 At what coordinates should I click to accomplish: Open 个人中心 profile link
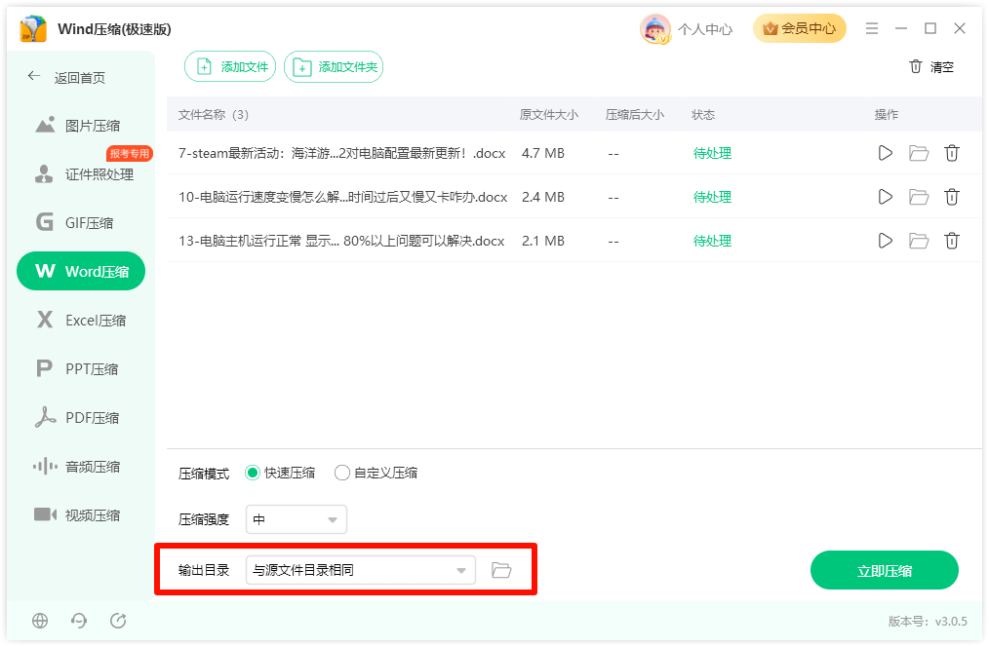pyautogui.click(x=704, y=29)
